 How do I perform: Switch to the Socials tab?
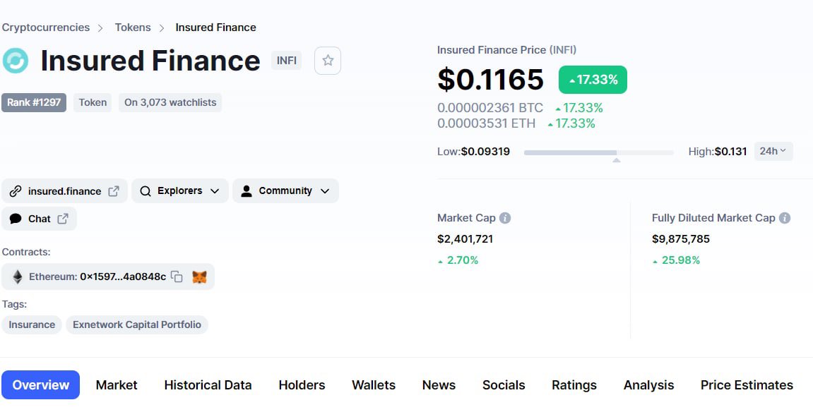tap(504, 385)
